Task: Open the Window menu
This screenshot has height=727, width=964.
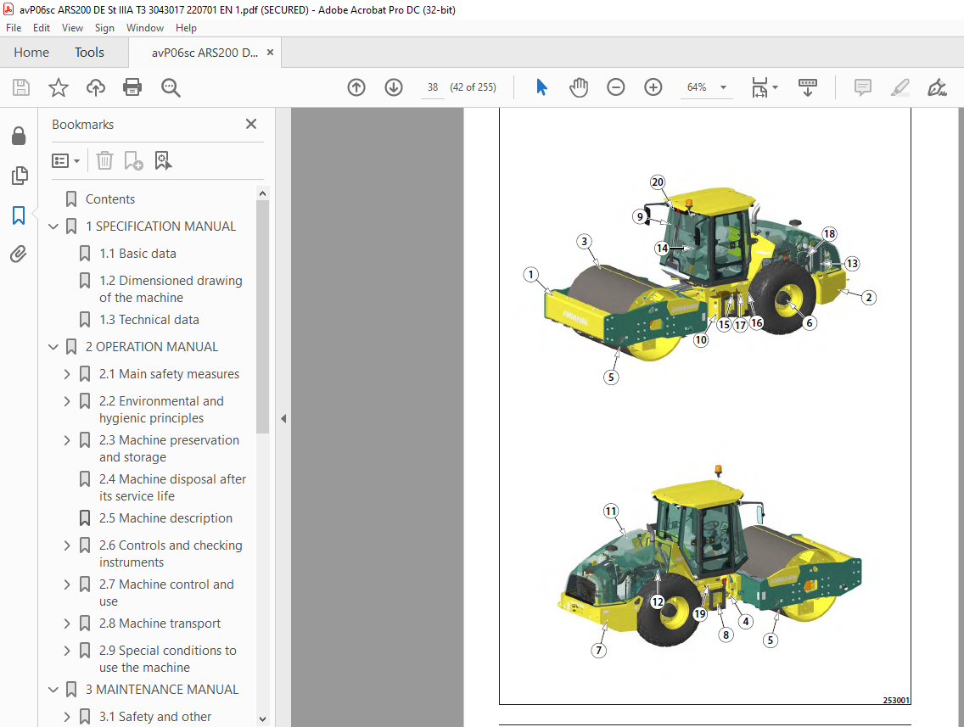Action: 145,28
